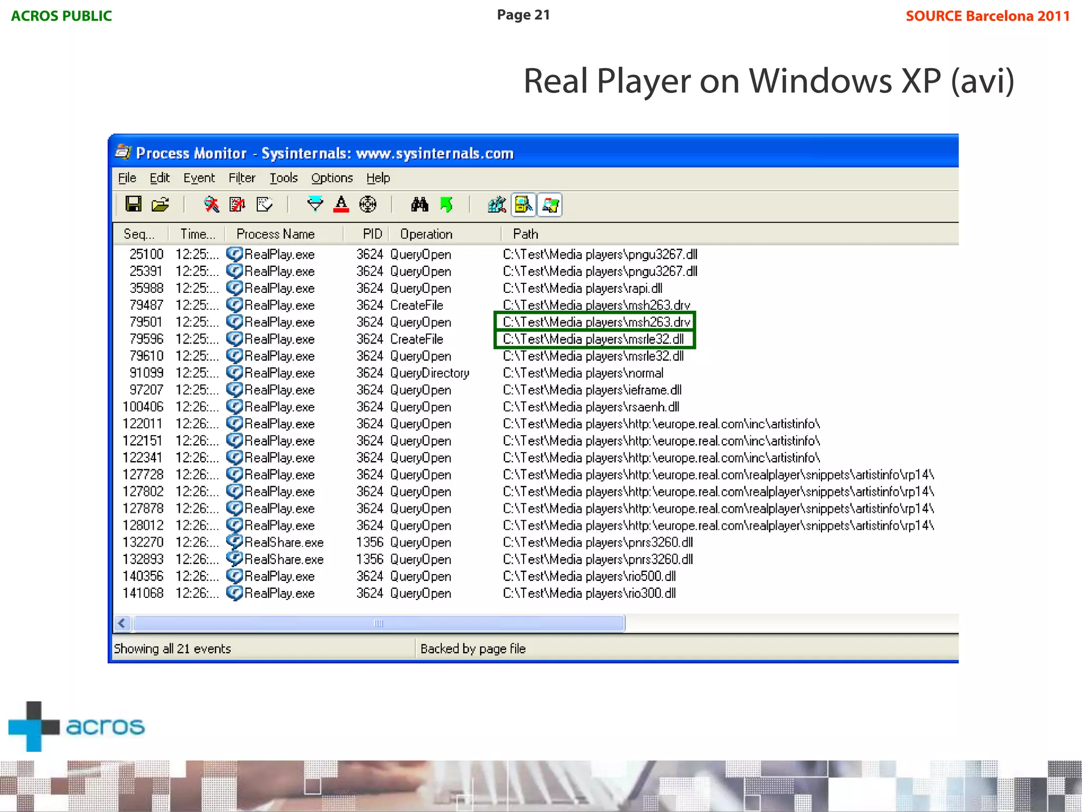Screen dimensions: 1082x812
Task: Click the RealShare.exe icon in row 132270
Action: click(x=235, y=542)
